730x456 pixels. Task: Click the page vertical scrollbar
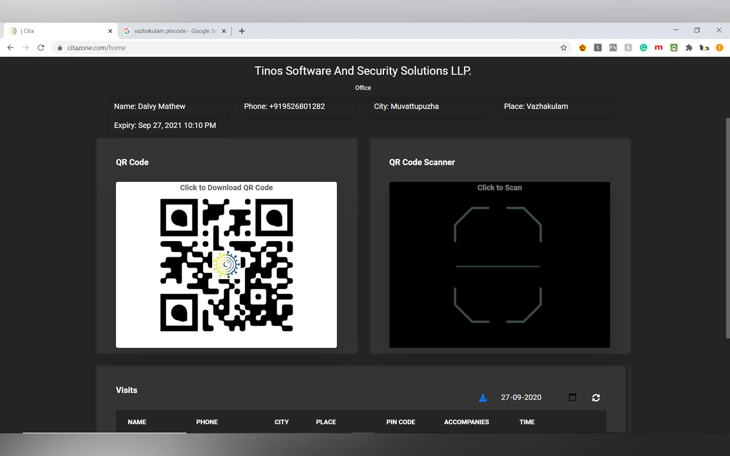pyautogui.click(x=727, y=228)
